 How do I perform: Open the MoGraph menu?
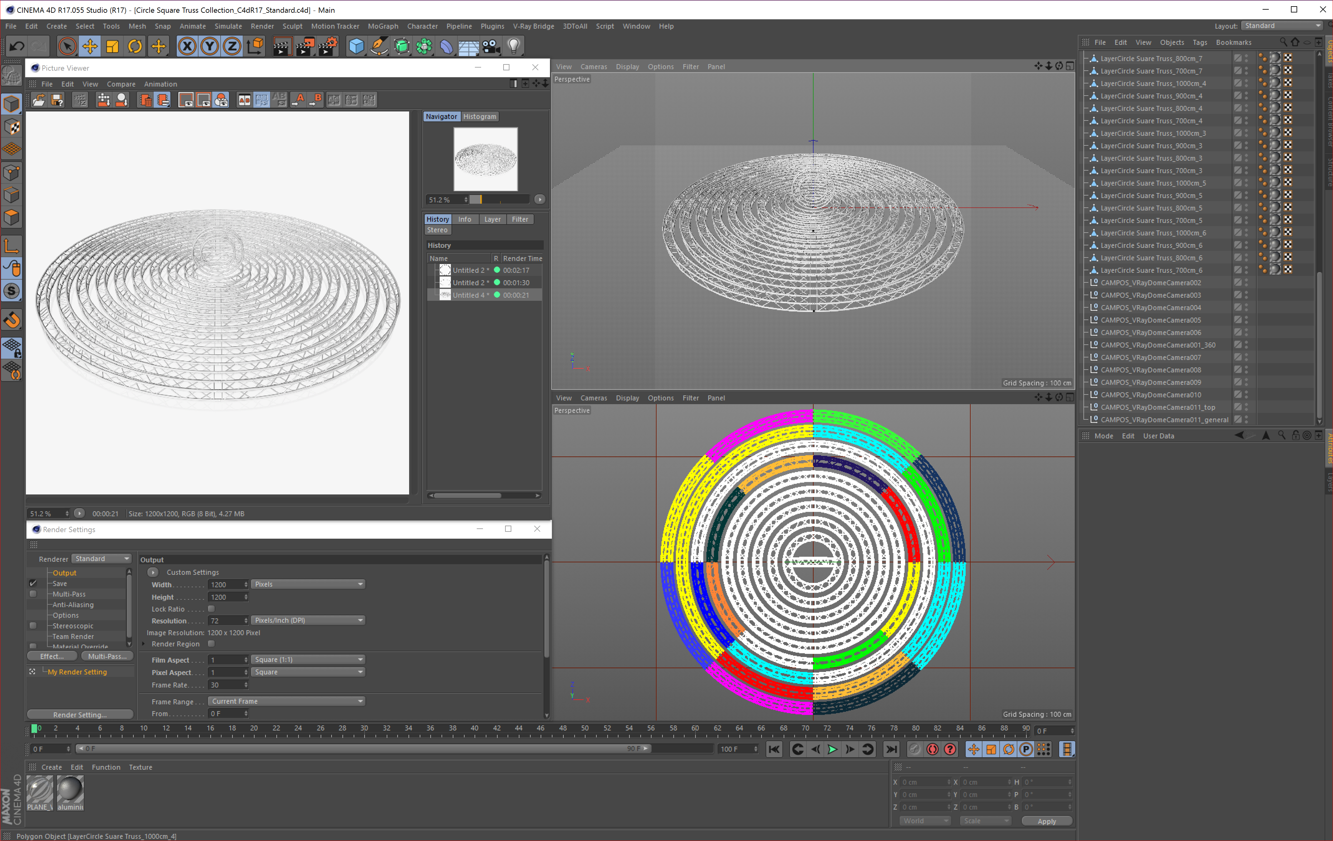(383, 26)
